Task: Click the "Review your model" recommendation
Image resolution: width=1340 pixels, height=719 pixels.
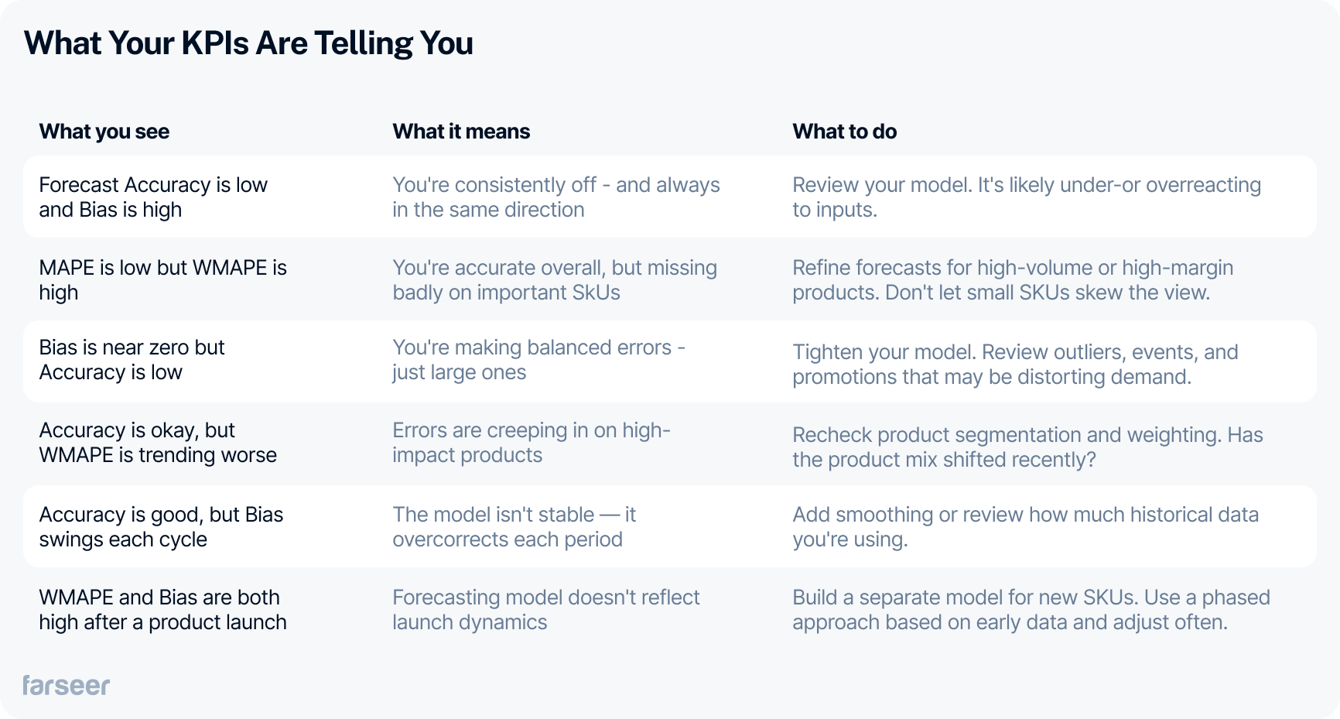Action: [1026, 197]
